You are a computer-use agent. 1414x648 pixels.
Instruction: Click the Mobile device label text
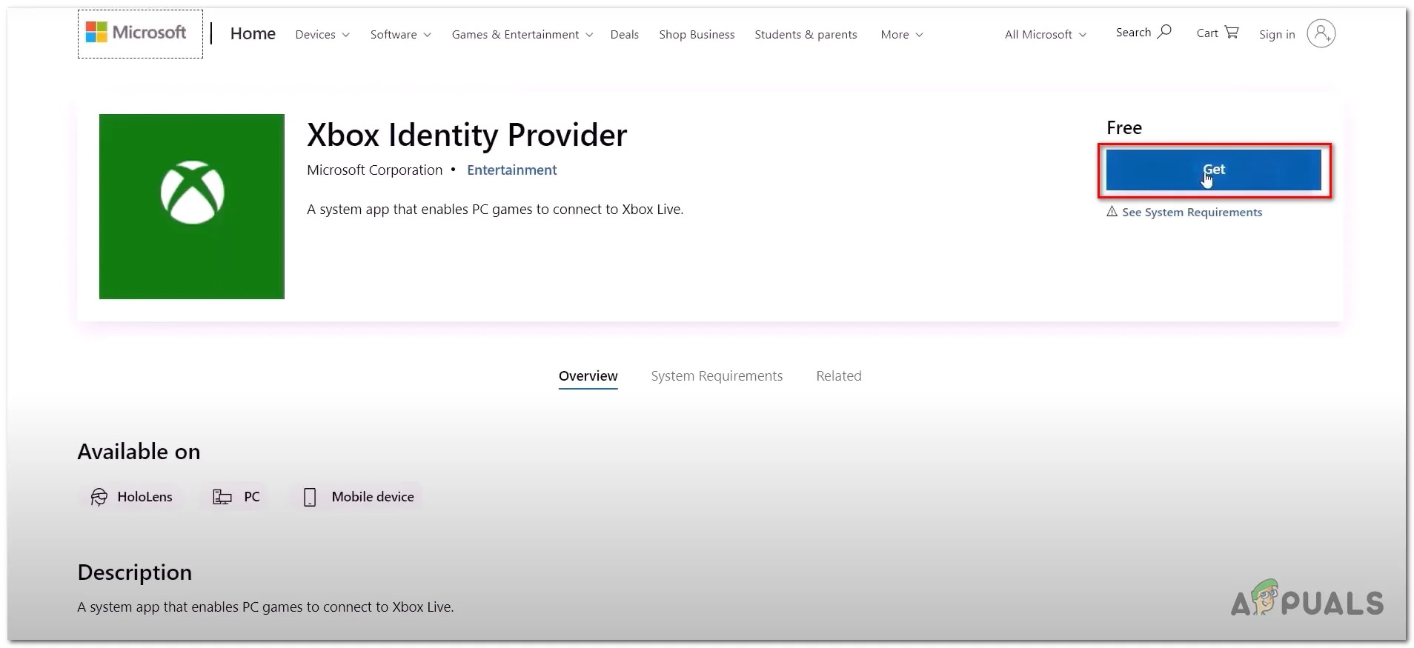pyautogui.click(x=373, y=497)
